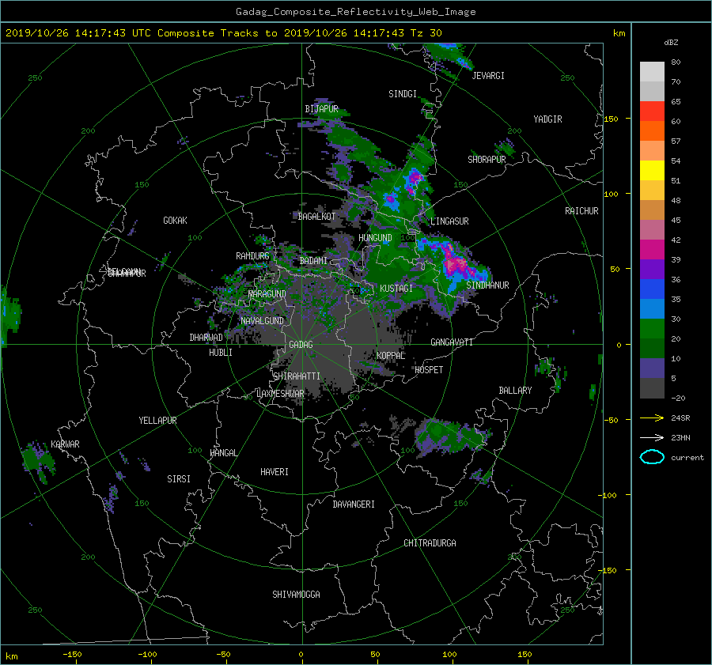
Task: Select the BIJAPUR city label
Action: pos(321,109)
